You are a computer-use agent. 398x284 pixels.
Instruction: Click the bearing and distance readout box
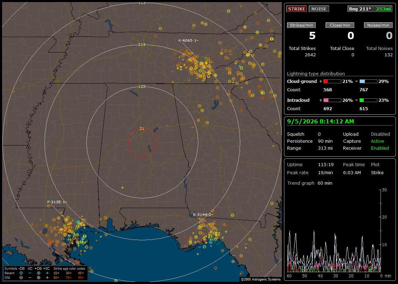370,9
